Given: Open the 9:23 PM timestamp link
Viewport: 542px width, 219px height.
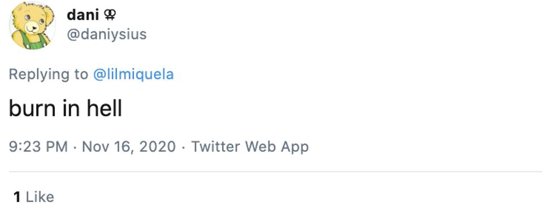Looking at the screenshot, I should click(38, 146).
